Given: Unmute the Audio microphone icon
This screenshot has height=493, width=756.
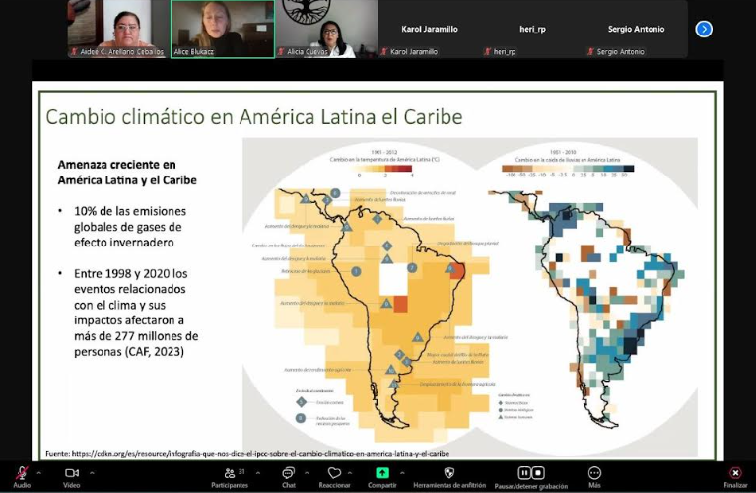Looking at the screenshot, I should [x=21, y=474].
